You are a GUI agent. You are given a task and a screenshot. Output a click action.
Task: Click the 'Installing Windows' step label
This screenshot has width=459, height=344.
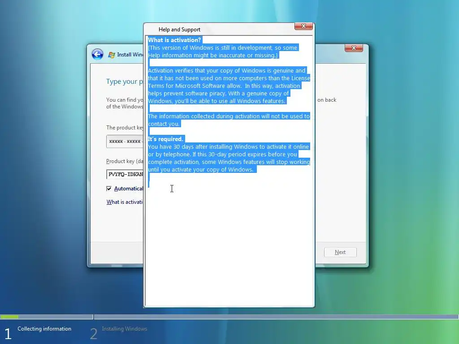point(125,328)
